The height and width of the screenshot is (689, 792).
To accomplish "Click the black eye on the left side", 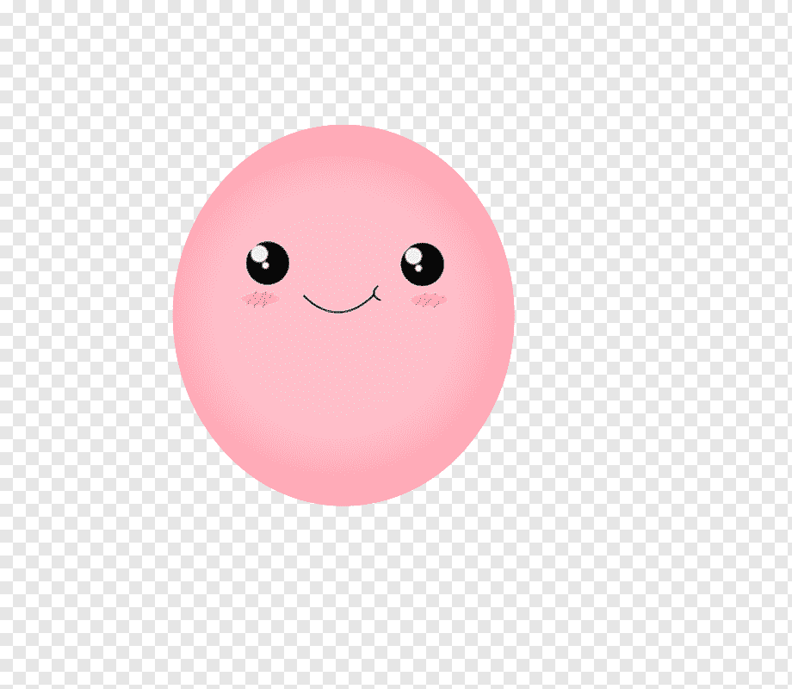I will coord(268,264).
